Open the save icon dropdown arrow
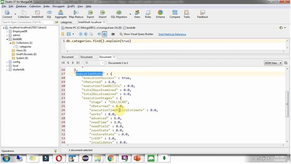Viewport: 291px width, 164px height. (73, 34)
